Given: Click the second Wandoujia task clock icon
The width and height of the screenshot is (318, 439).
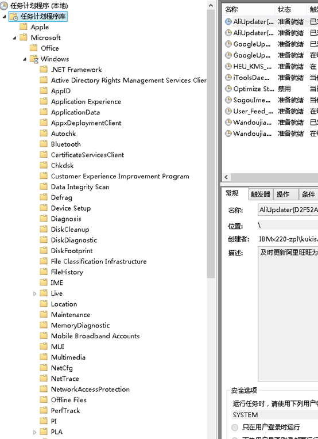Looking at the screenshot, I should 228,133.
